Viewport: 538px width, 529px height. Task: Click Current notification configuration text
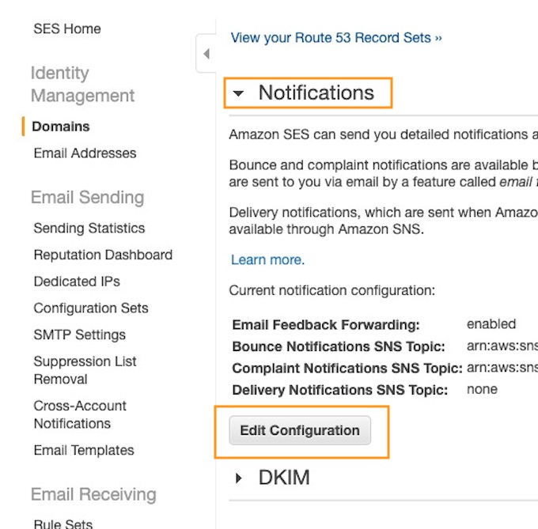332,291
